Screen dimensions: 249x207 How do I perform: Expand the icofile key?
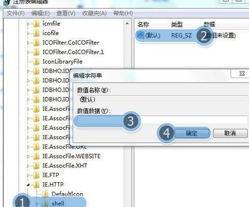pyautogui.click(x=28, y=33)
